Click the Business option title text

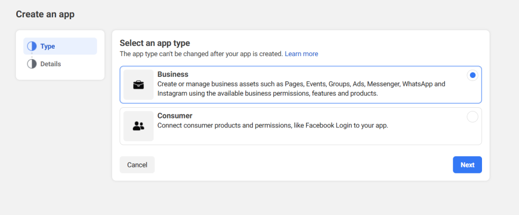coord(173,74)
